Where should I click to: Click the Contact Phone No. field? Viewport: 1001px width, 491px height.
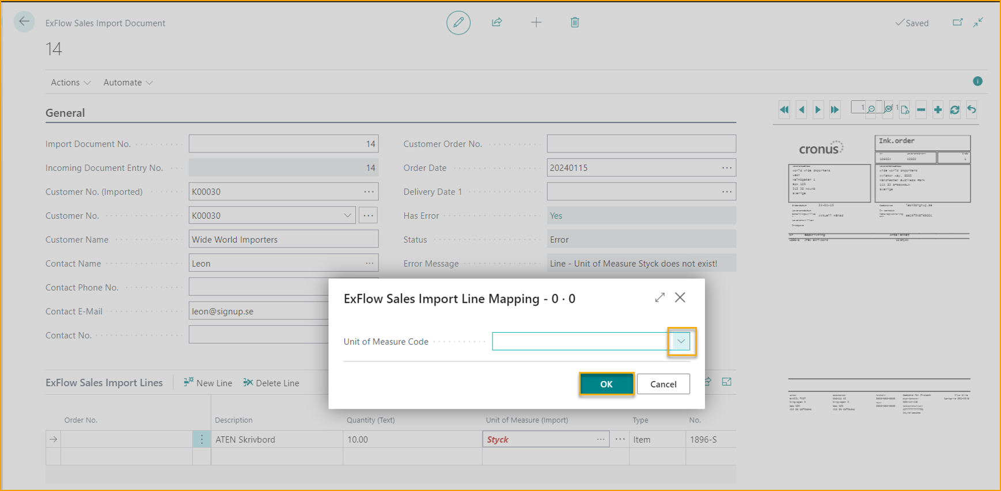click(259, 287)
